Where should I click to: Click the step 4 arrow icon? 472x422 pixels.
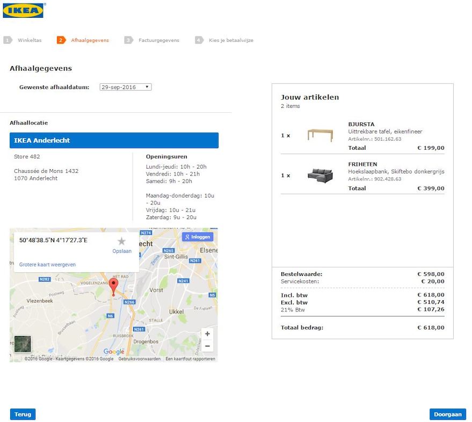pyautogui.click(x=199, y=40)
